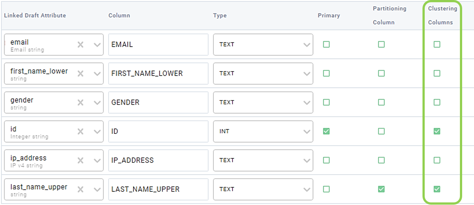Clear the id linked attribute with X
Screen dimensions: 474x205
pyautogui.click(x=80, y=131)
